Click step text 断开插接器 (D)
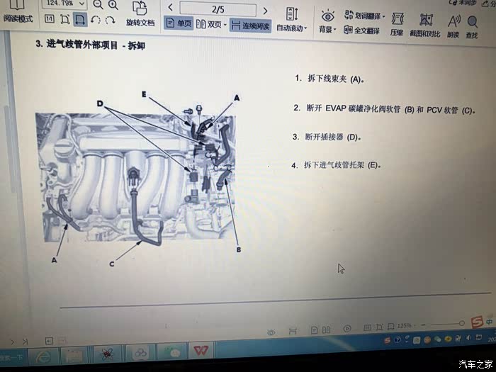The height and width of the screenshot is (372, 496). pos(333,137)
